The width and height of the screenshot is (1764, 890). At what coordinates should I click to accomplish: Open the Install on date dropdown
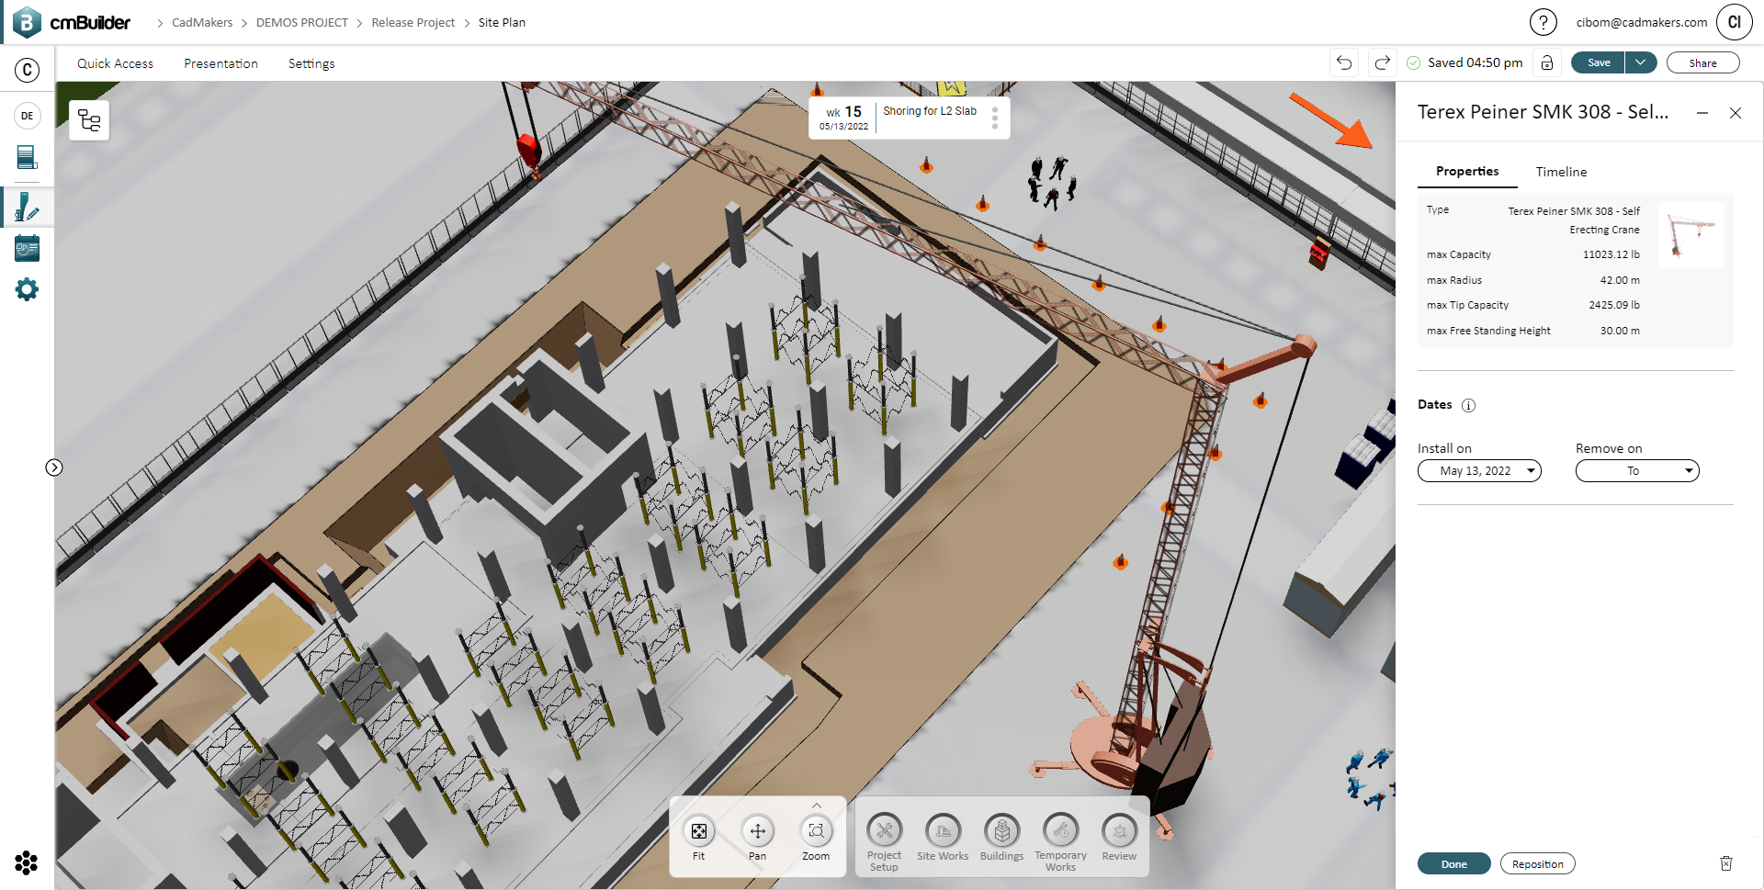[1479, 471]
